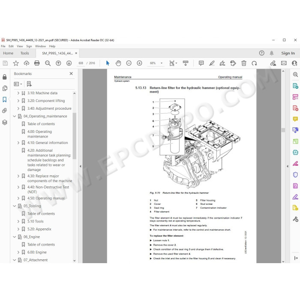Screen dimensions: 300x300
Task: Click the Sign In button
Action: point(288,53)
